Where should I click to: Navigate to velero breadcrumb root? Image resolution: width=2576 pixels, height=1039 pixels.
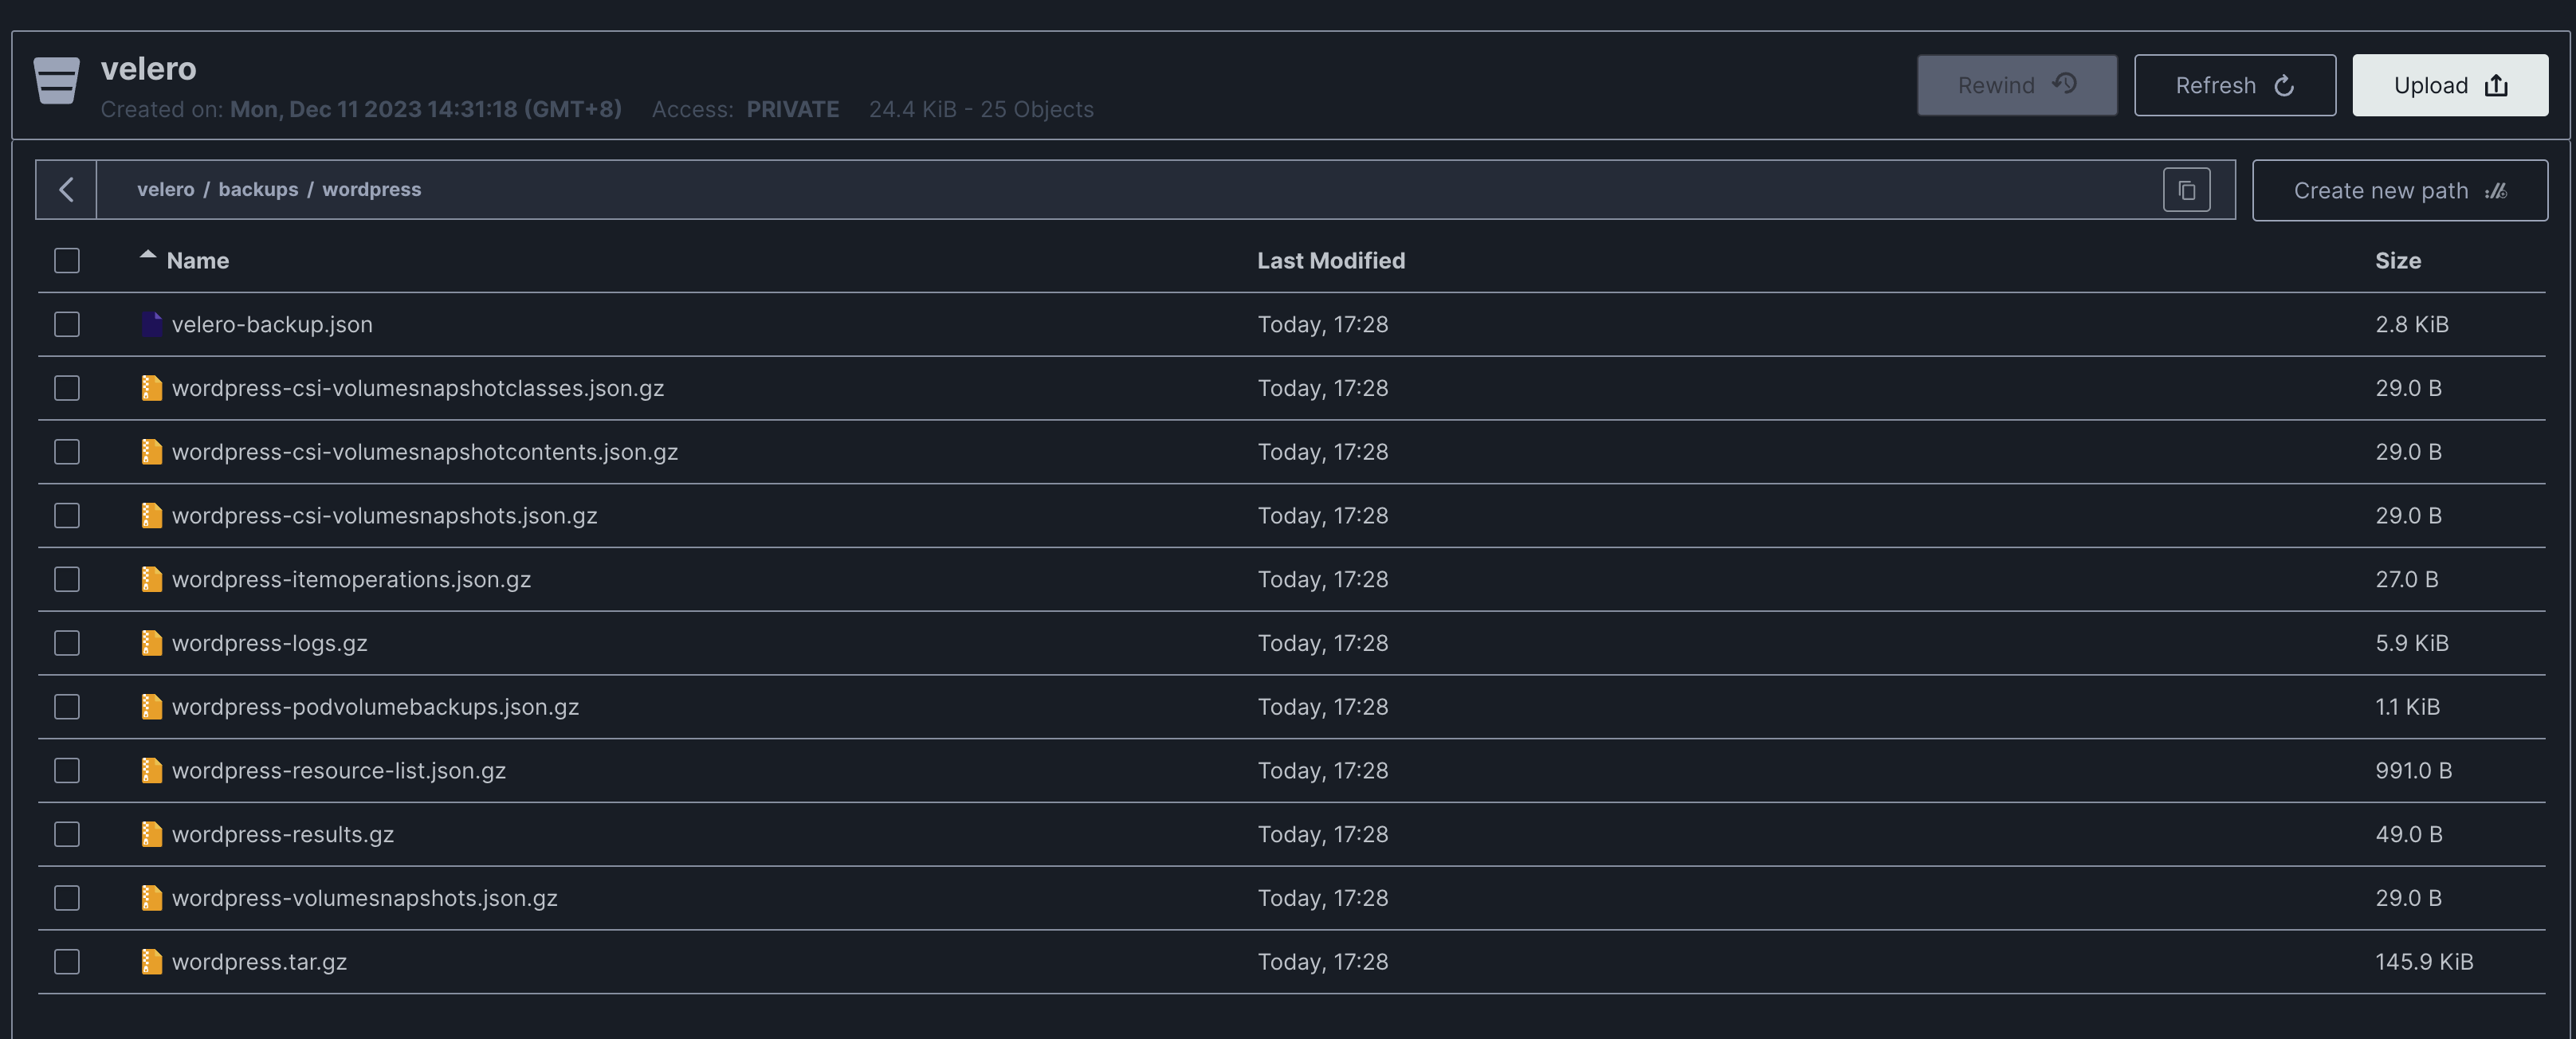coord(165,190)
